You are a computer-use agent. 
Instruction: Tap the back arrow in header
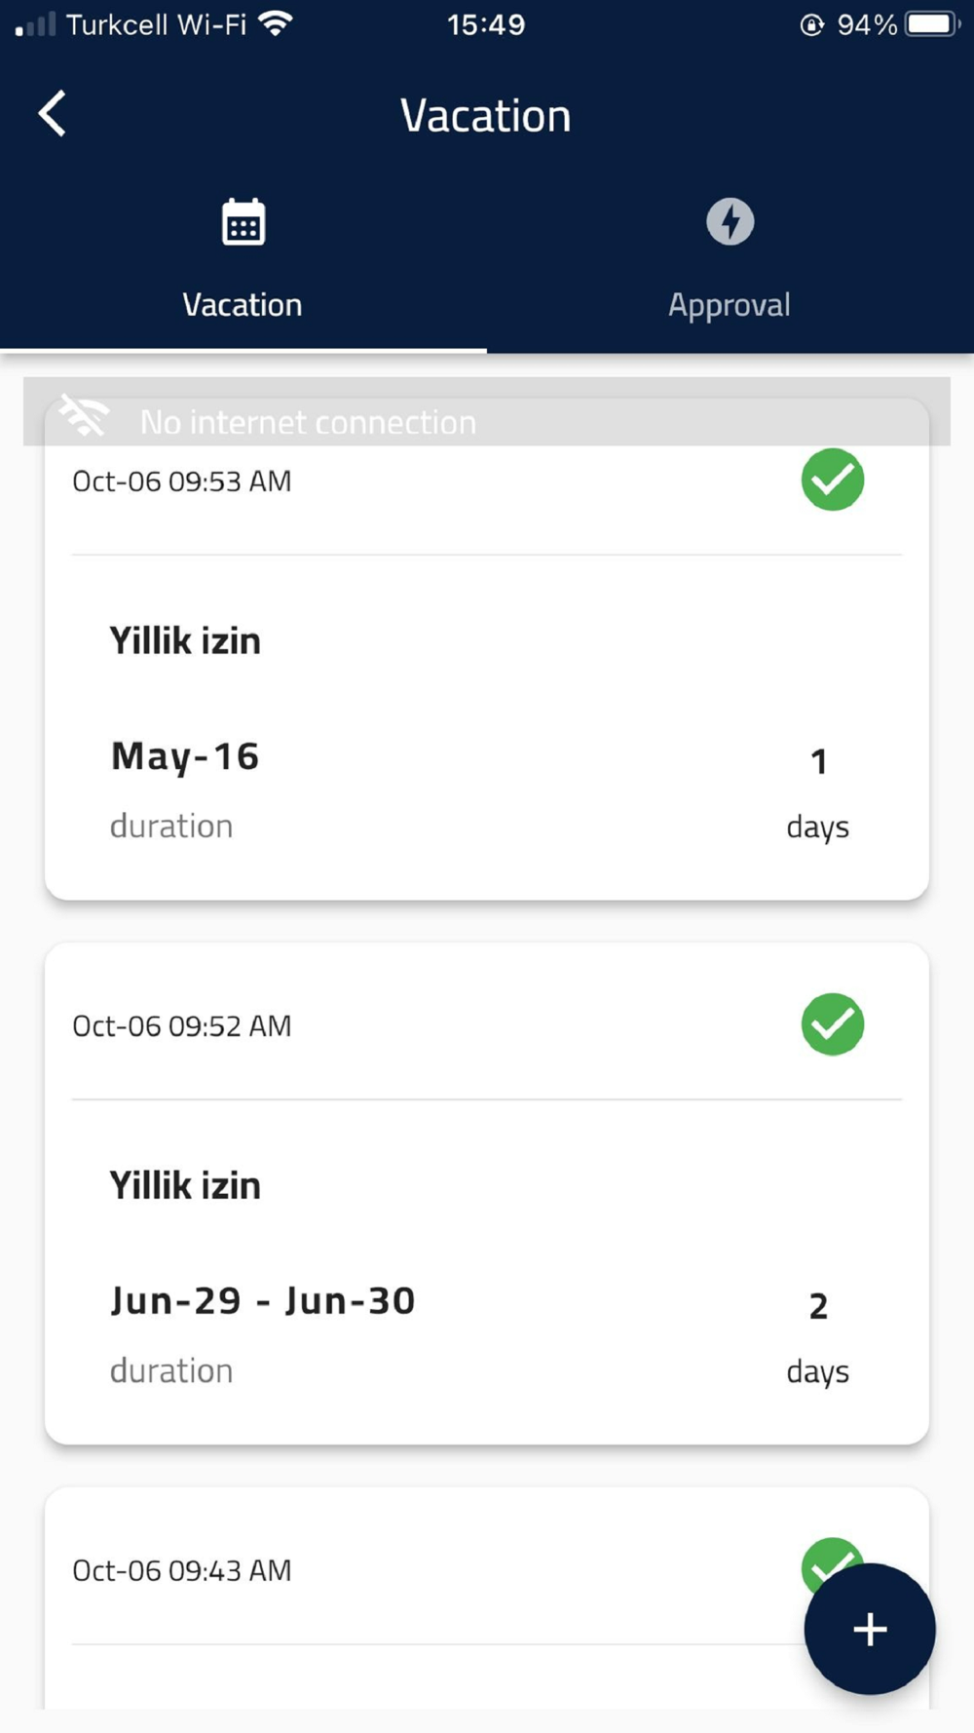point(53,114)
